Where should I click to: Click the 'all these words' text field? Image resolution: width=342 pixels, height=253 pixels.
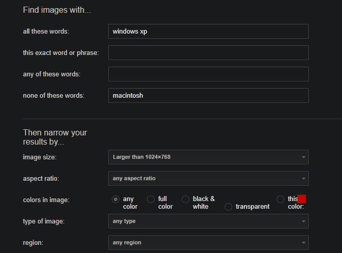click(x=208, y=31)
